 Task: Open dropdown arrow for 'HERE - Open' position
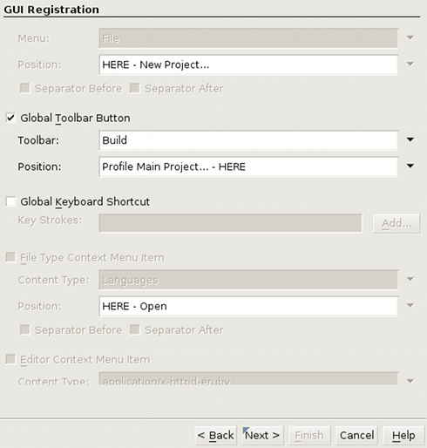click(x=410, y=306)
